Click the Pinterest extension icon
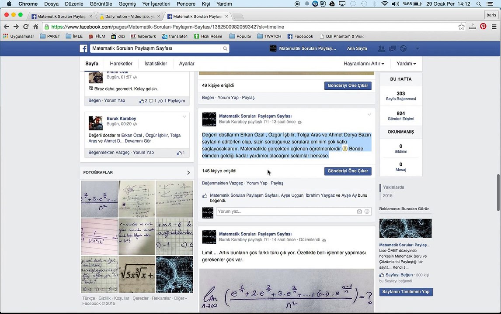501x314 pixels. (x=483, y=27)
